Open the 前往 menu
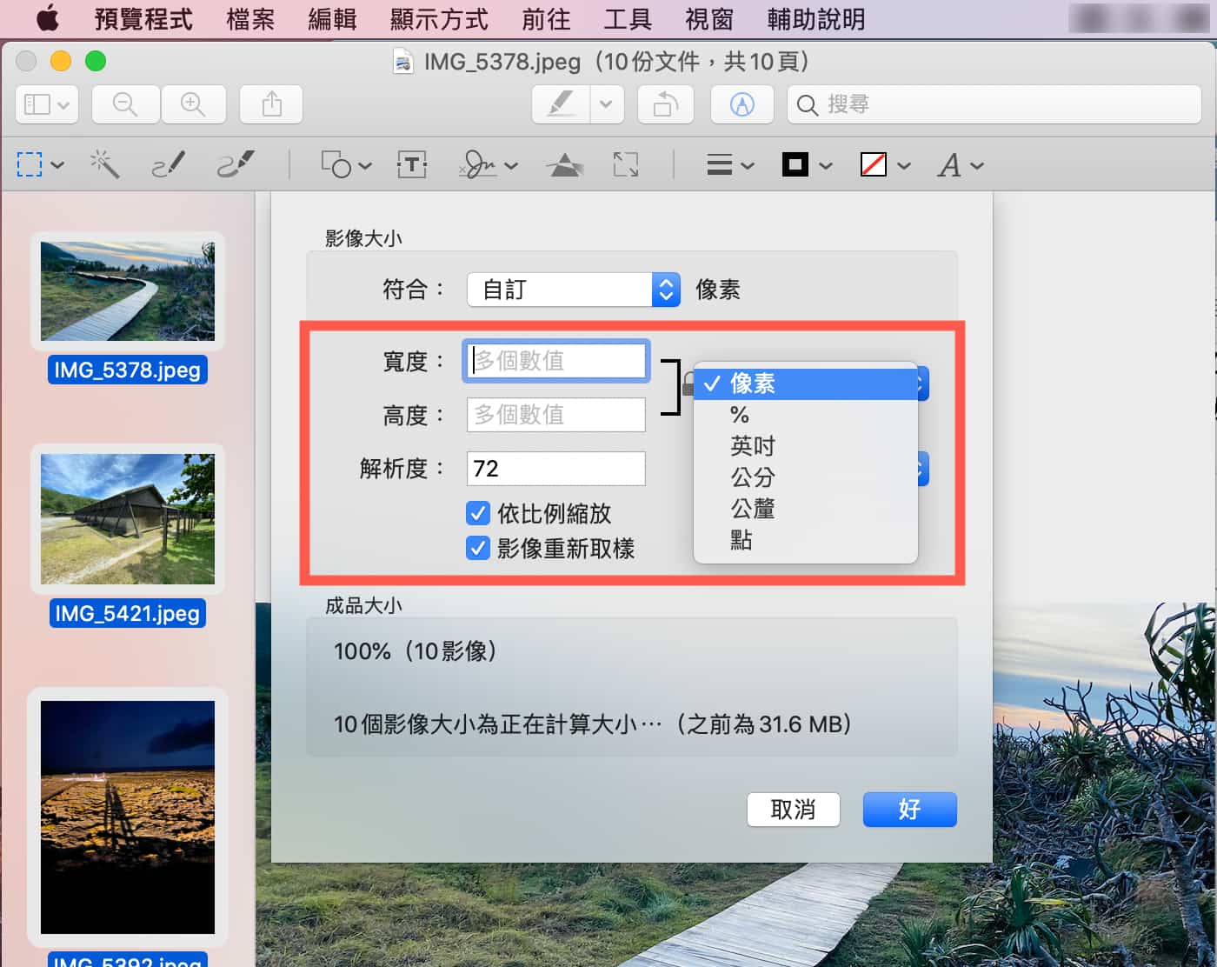Viewport: 1217px width, 967px height. pos(546,18)
